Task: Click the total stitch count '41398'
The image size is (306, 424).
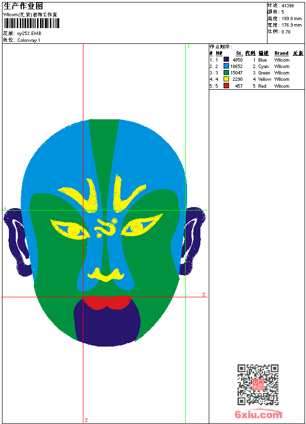Action: click(x=288, y=6)
